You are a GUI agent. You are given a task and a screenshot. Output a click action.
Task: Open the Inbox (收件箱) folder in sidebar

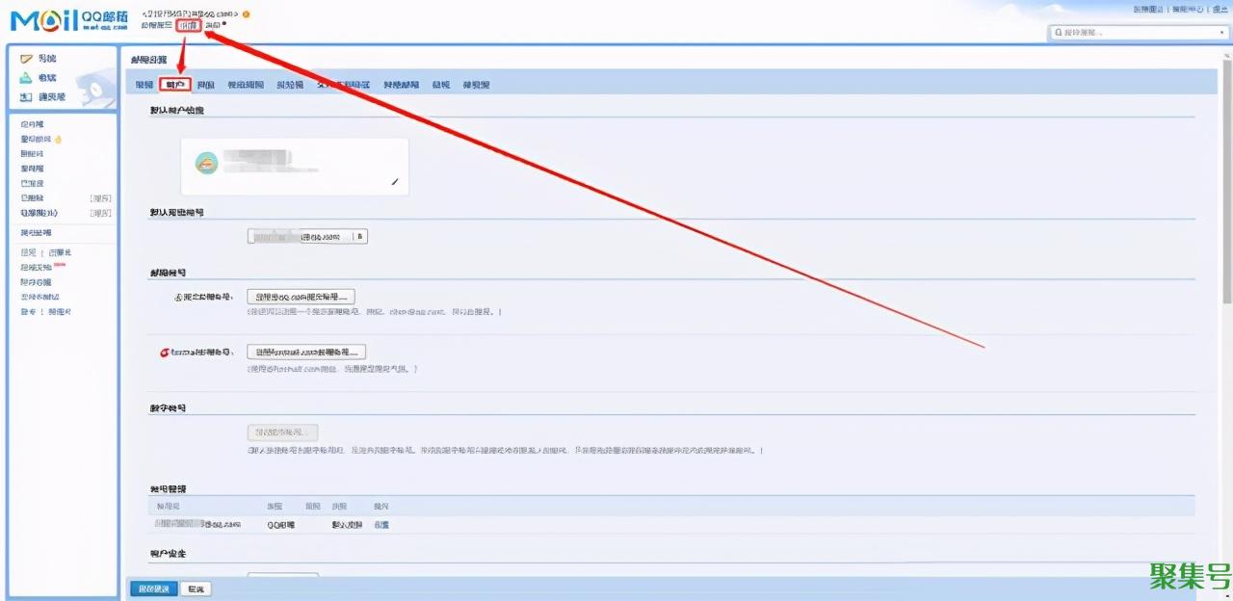coord(33,125)
